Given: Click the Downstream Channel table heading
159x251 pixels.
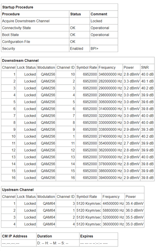Looking at the screenshot, I should click(x=20, y=60).
